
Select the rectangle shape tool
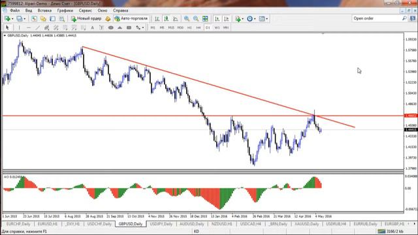pyautogui.click(x=129, y=27)
